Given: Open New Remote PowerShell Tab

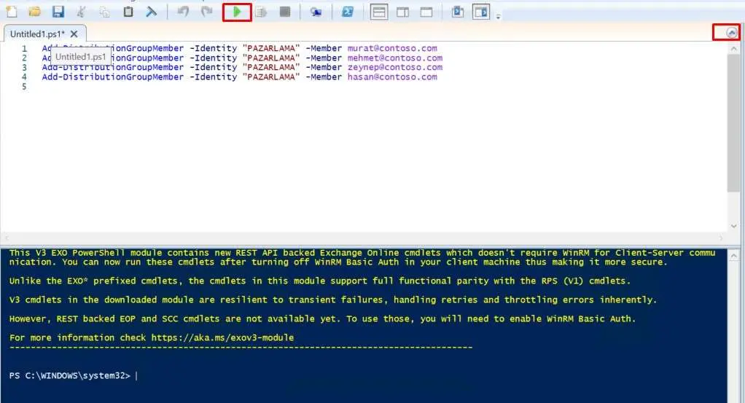Looking at the screenshot, I should (316, 12).
